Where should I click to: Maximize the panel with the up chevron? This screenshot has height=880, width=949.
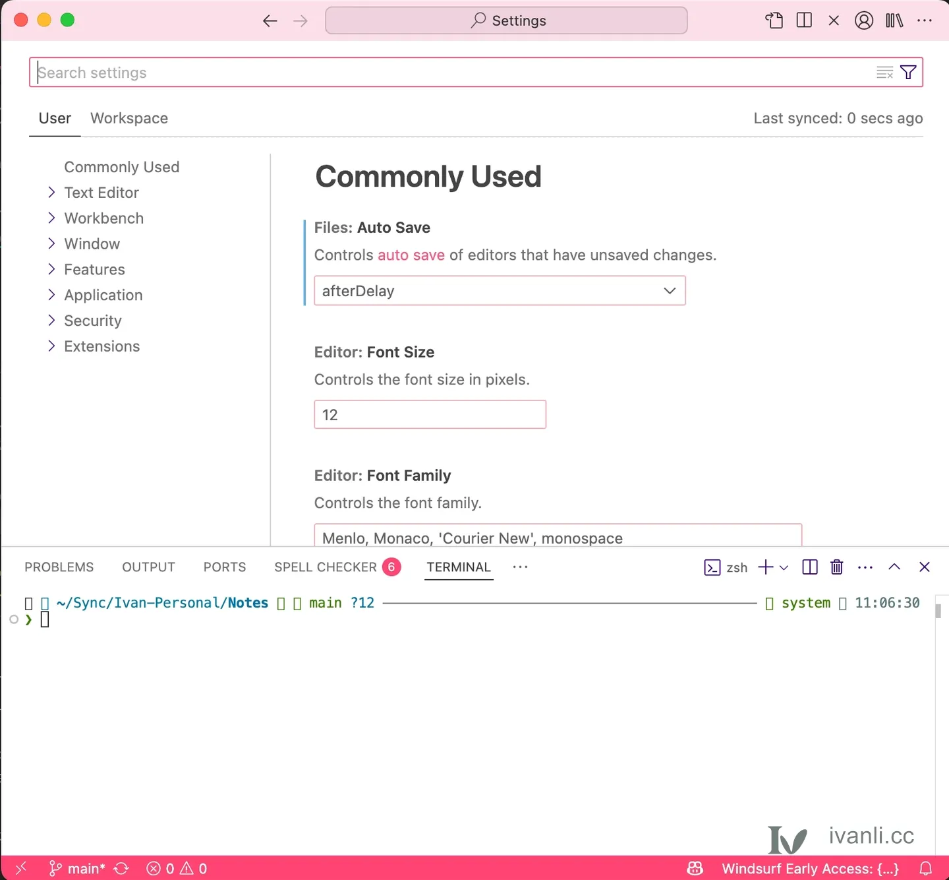pyautogui.click(x=894, y=567)
